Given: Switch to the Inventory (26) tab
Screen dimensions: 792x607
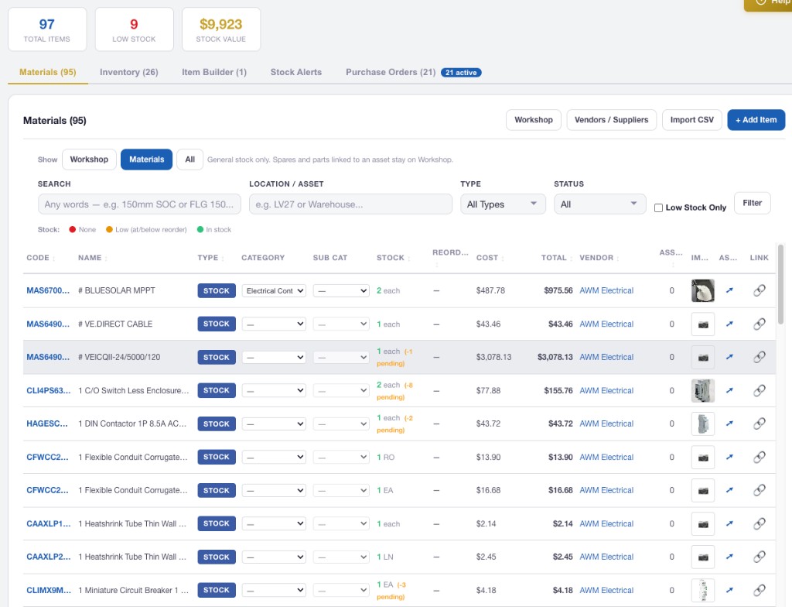Looking at the screenshot, I should coord(129,72).
